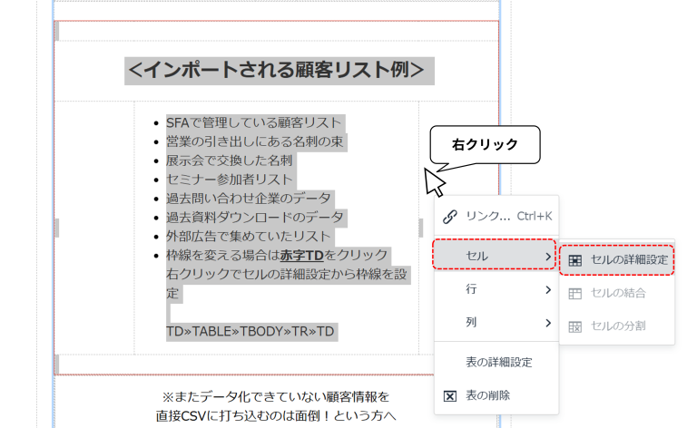Screen dimensions: 697x428
Task: Click bullet 営業の引き出しにある名刺の束
Action: 255,141
